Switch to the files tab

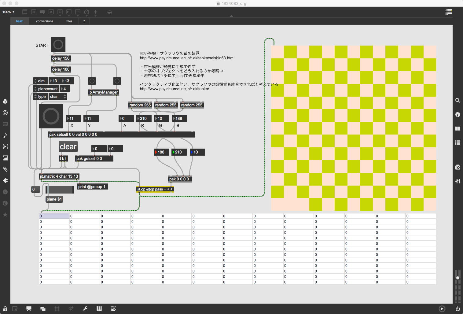[x=69, y=21]
